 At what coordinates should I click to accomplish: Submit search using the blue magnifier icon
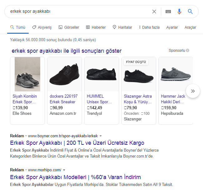click(x=190, y=12)
